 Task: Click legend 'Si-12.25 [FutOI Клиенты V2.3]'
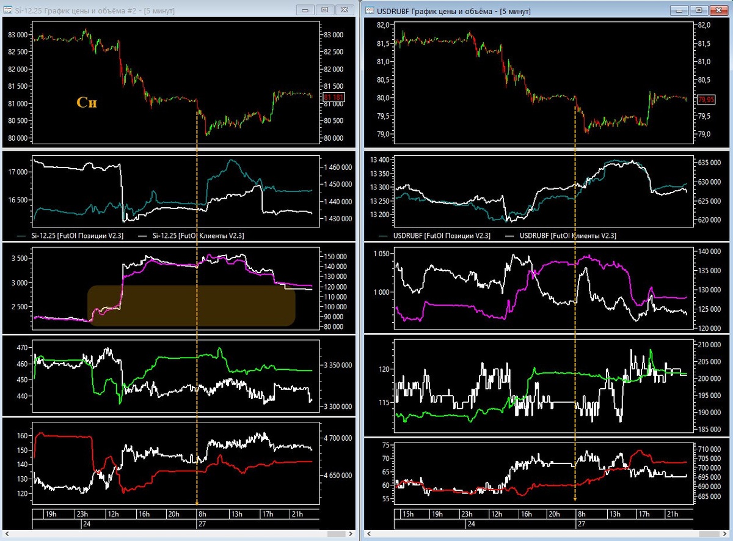(x=199, y=235)
